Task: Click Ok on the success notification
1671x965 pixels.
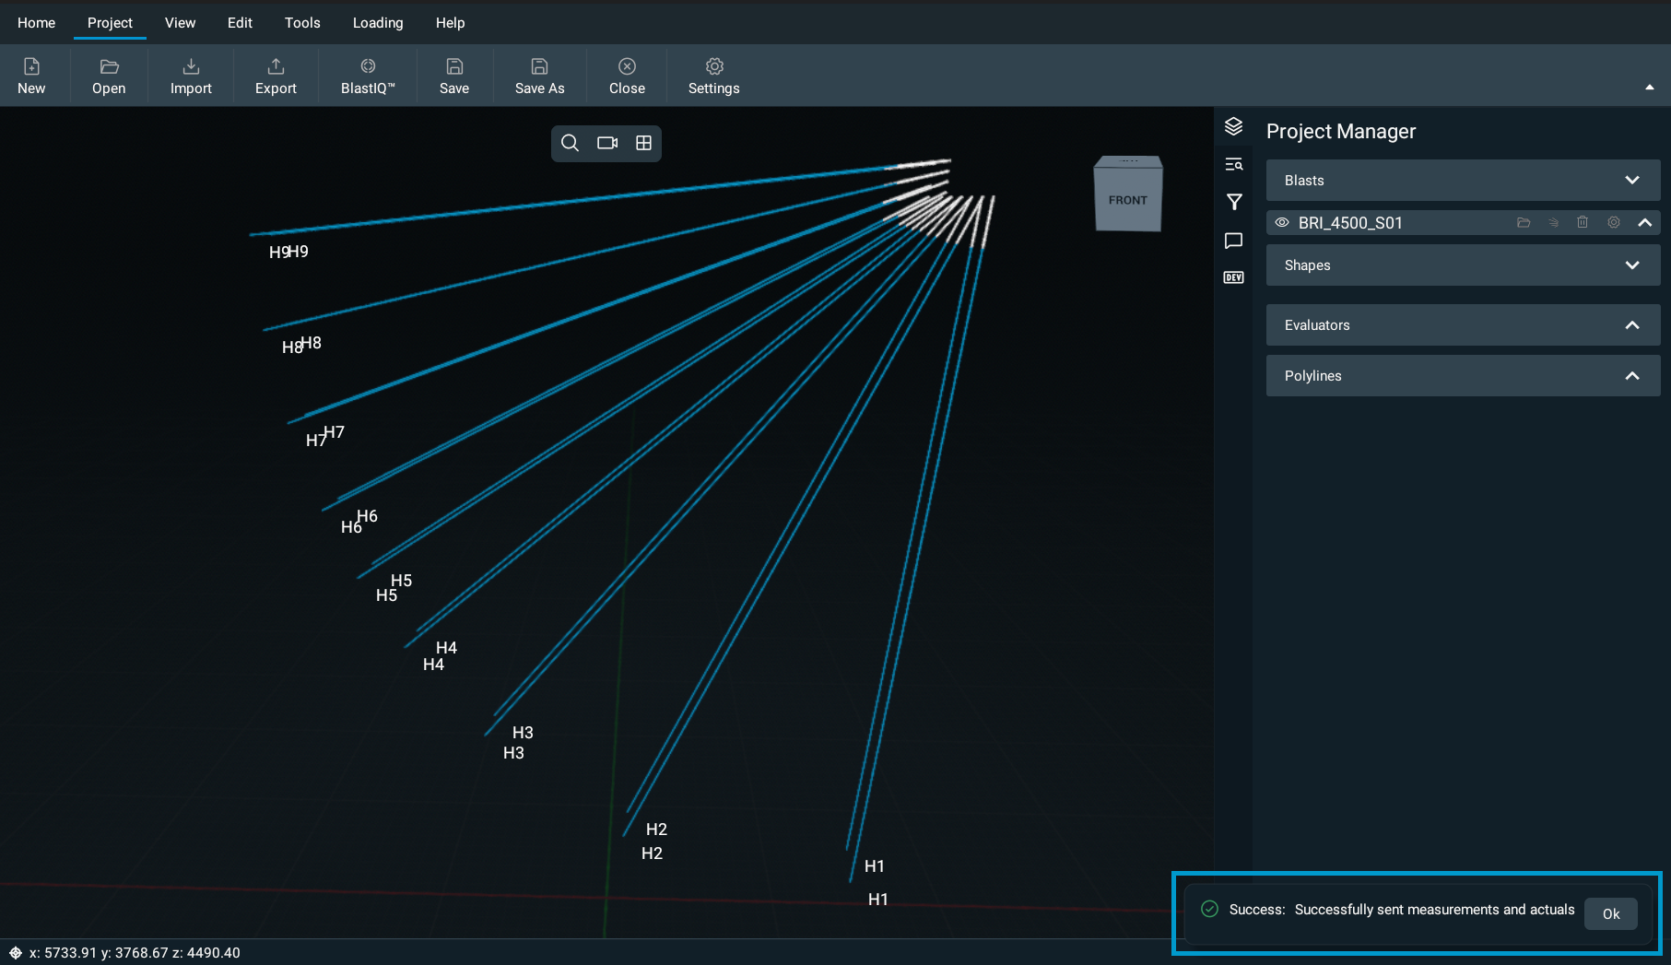Action: coord(1610,913)
